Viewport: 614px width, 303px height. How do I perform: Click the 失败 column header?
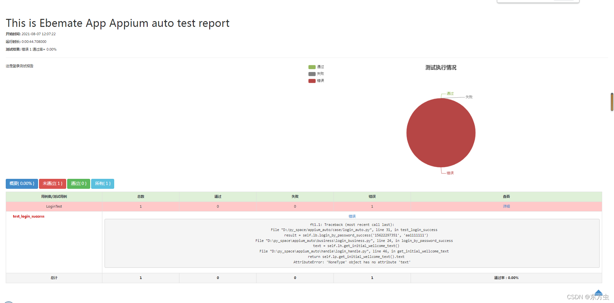pos(295,196)
